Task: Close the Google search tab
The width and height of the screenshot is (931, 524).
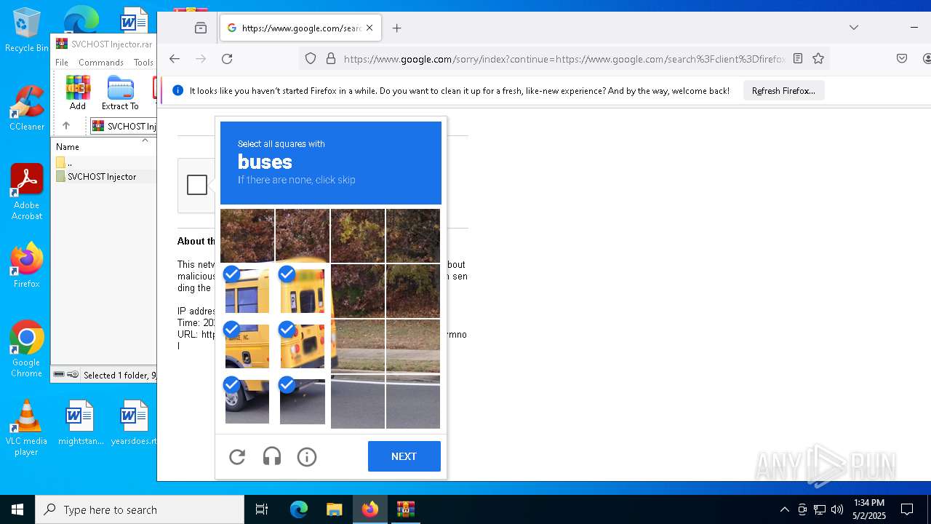Action: pyautogui.click(x=369, y=28)
